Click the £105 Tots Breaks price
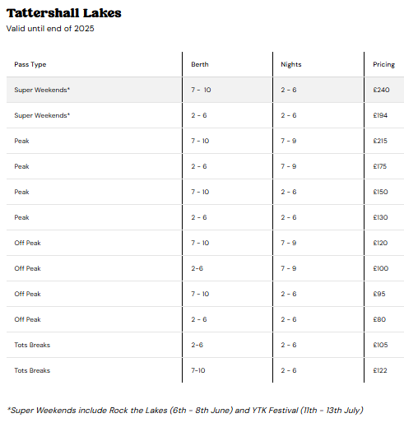 (x=381, y=345)
